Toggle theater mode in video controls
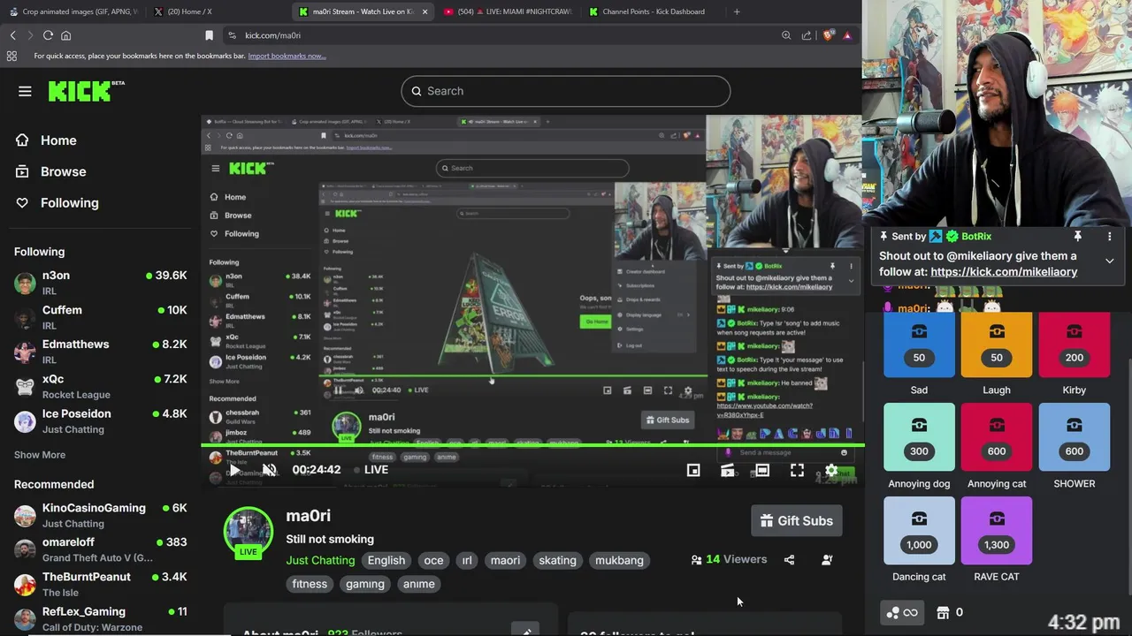 pos(762,470)
